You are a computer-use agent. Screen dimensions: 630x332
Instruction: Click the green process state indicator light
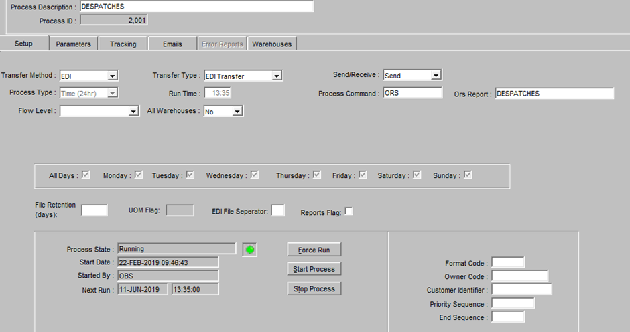[250, 250]
